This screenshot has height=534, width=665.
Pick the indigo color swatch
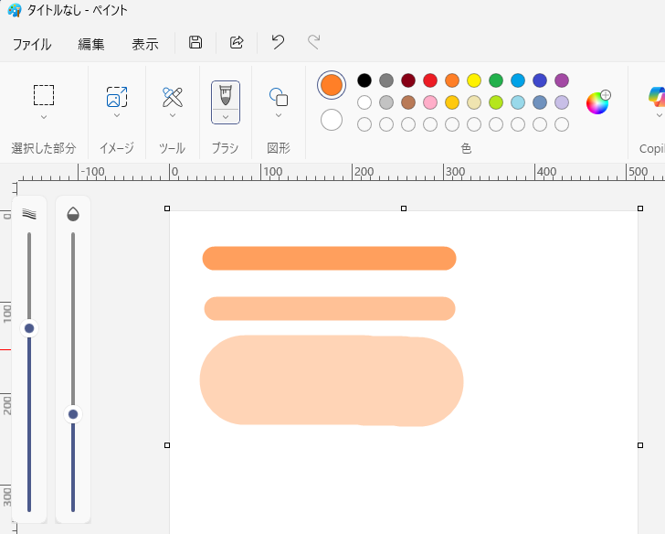tap(540, 80)
